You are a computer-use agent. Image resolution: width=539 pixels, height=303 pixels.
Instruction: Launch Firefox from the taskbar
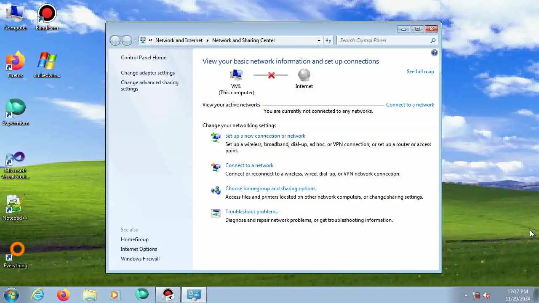[64, 295]
